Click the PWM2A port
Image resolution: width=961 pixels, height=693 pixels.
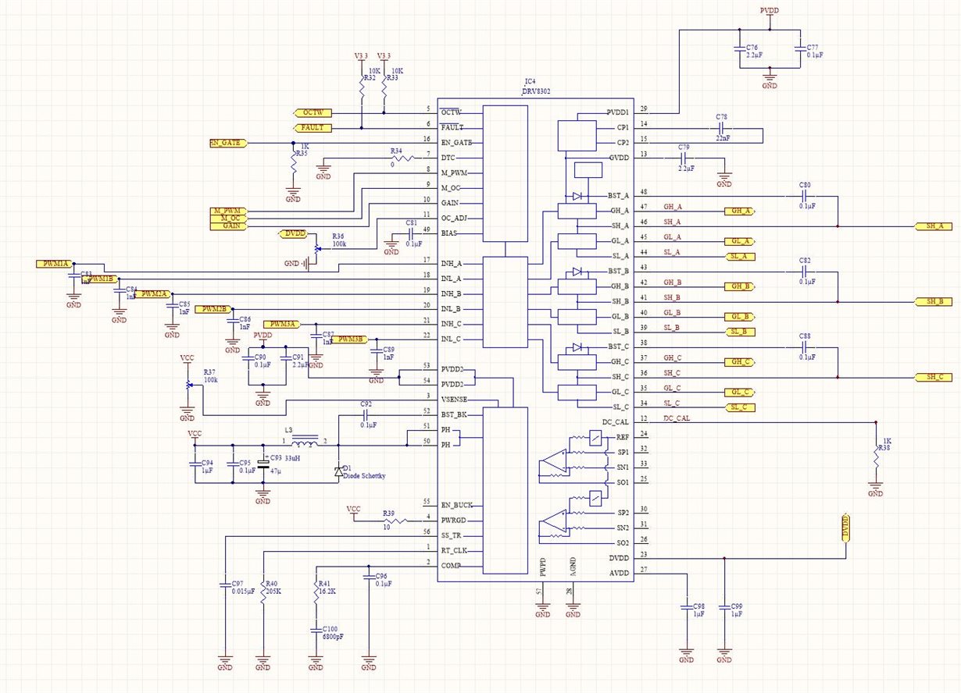(x=155, y=294)
